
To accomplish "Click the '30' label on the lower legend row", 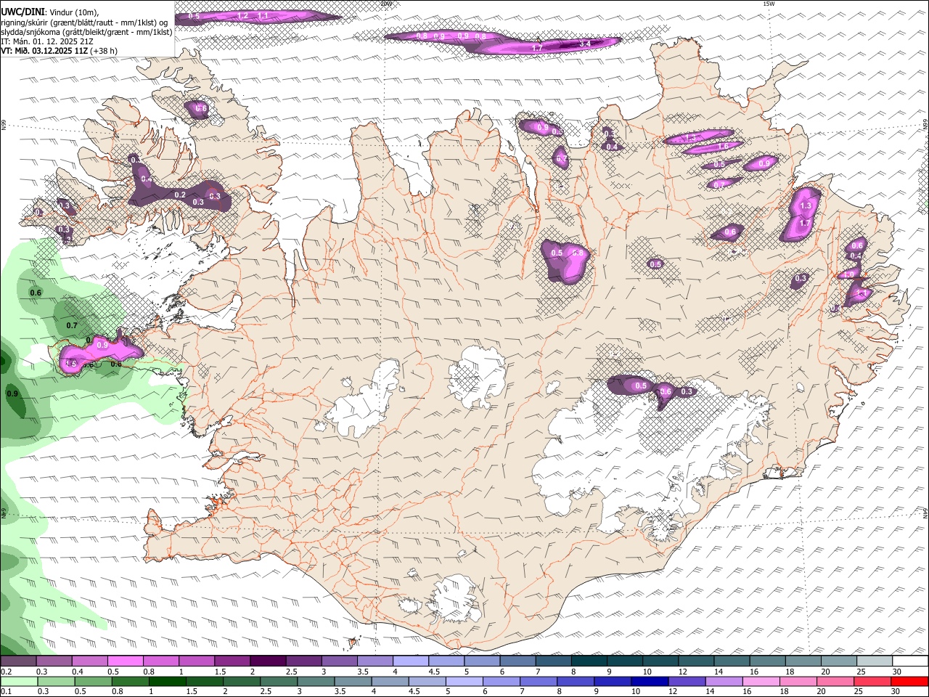I will coord(895,692).
